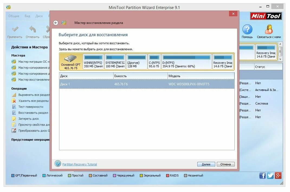Image resolution: width=290 pixels, height=192 pixels.
Task: Click the Отмена button
Action: (226, 164)
